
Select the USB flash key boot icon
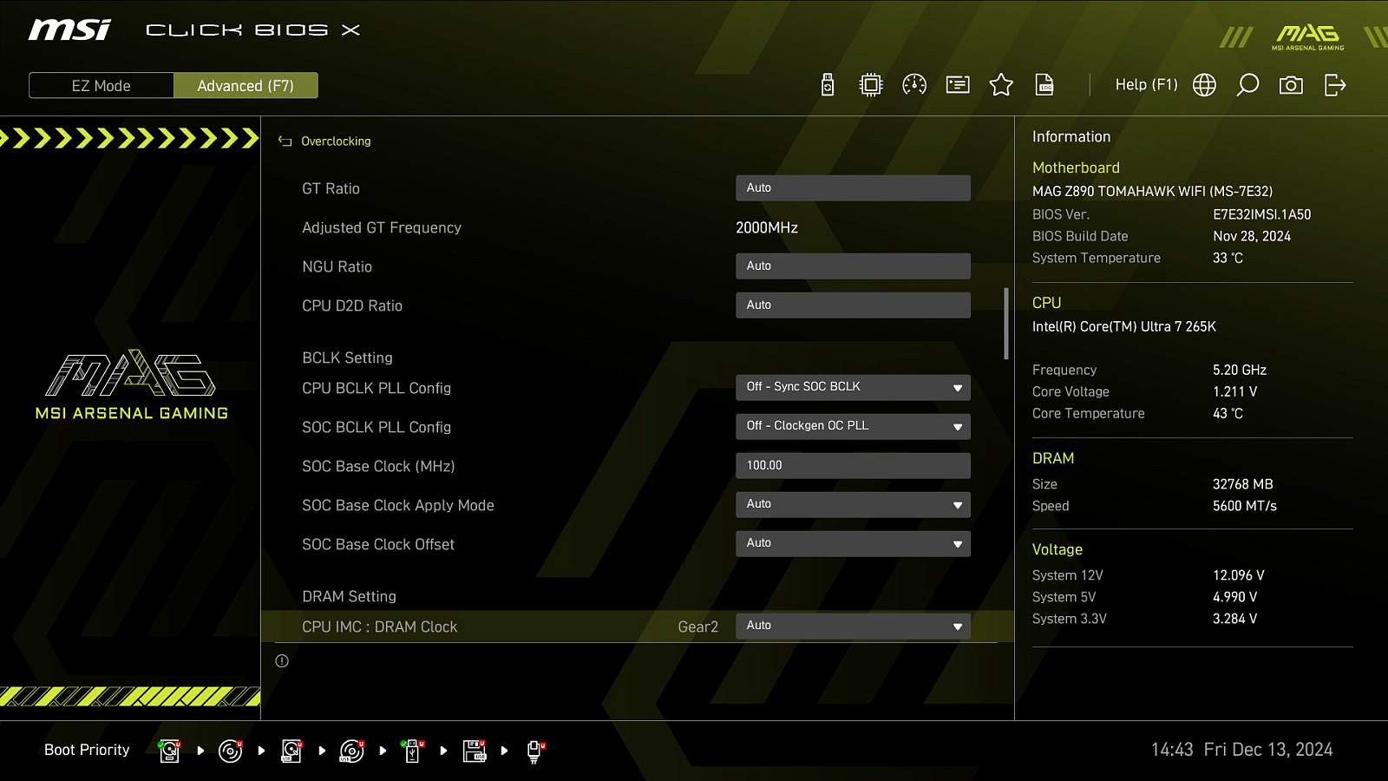[x=413, y=751]
